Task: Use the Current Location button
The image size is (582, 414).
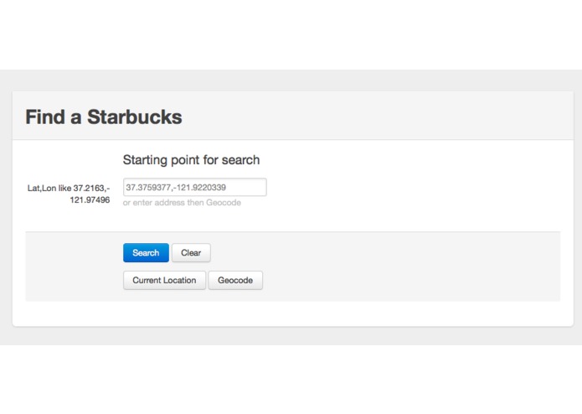Action: pos(164,281)
